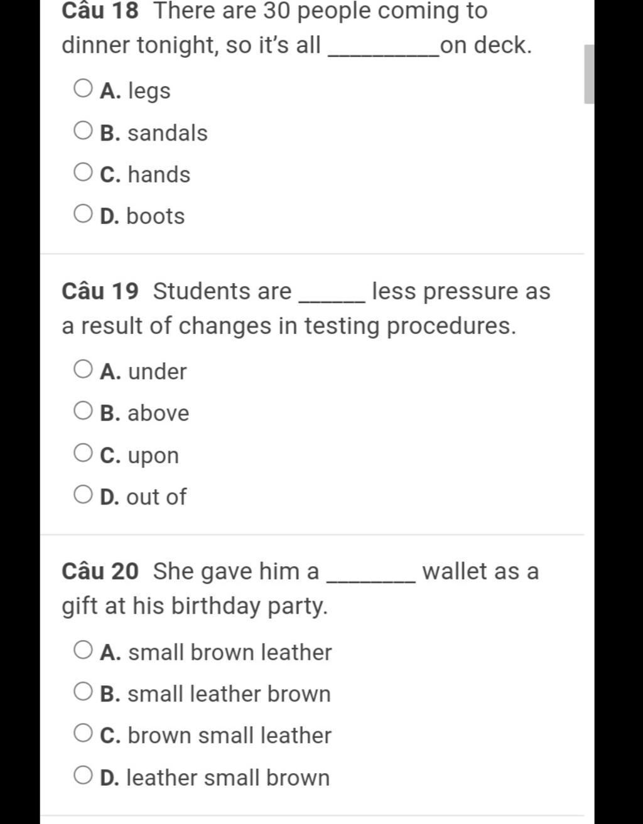The image size is (643, 824).
Task: Mark answer D. out of
Action: (x=83, y=495)
